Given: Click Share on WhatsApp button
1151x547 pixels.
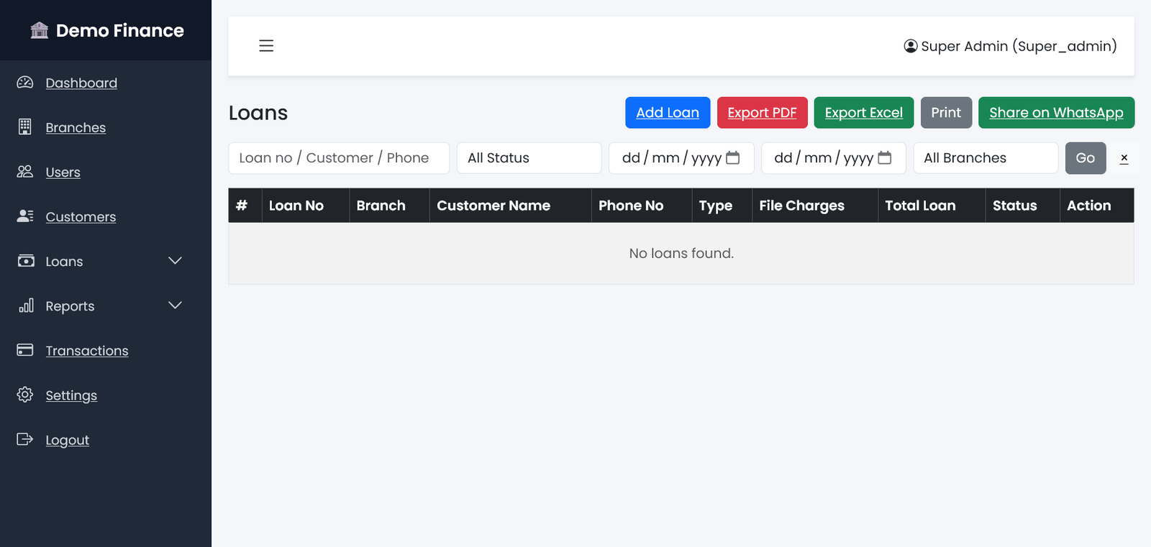Looking at the screenshot, I should click(1055, 113).
